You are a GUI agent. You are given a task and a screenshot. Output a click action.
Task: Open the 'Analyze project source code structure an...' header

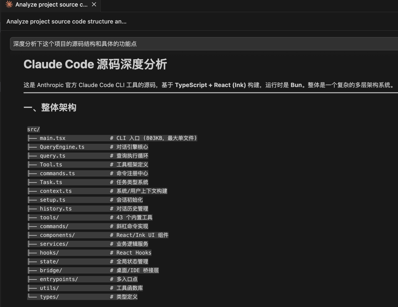pyautogui.click(x=66, y=22)
